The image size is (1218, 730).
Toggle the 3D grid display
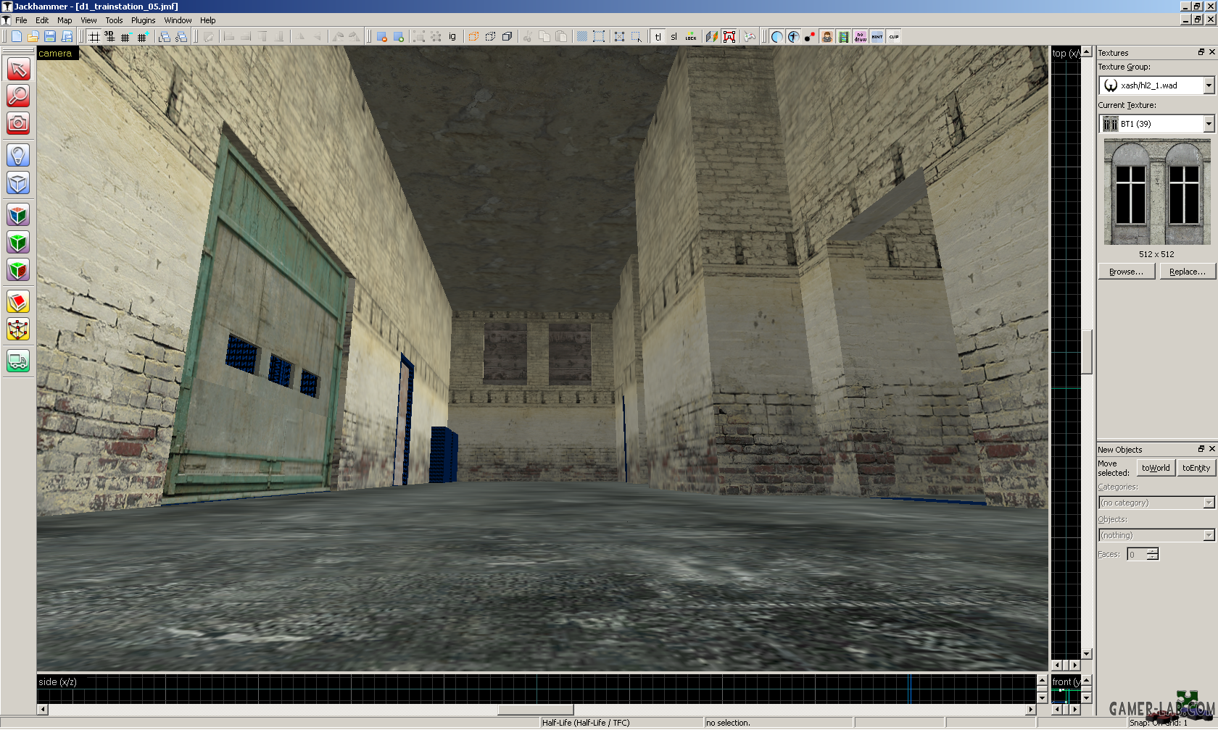coord(109,36)
